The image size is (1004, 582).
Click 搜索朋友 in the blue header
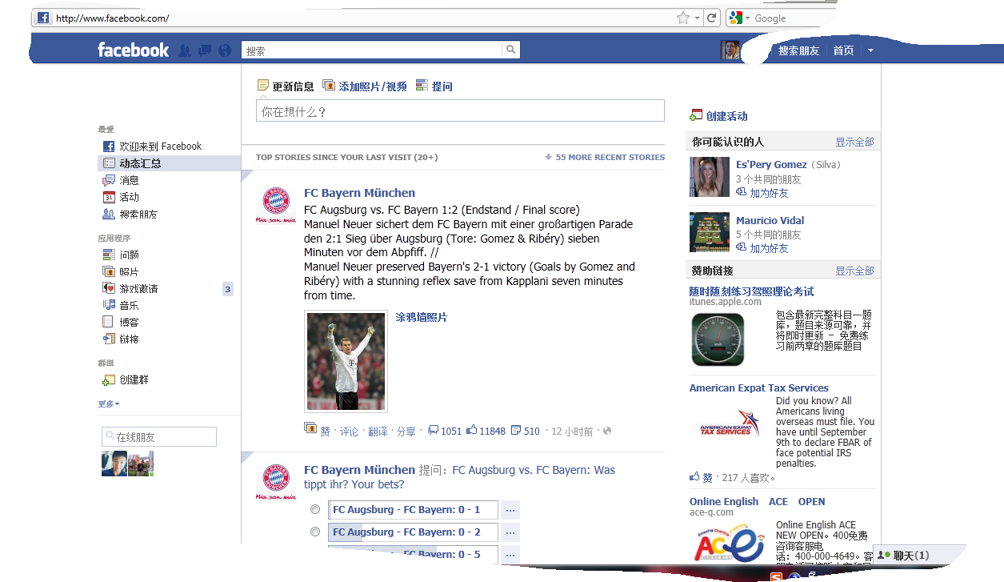[798, 50]
